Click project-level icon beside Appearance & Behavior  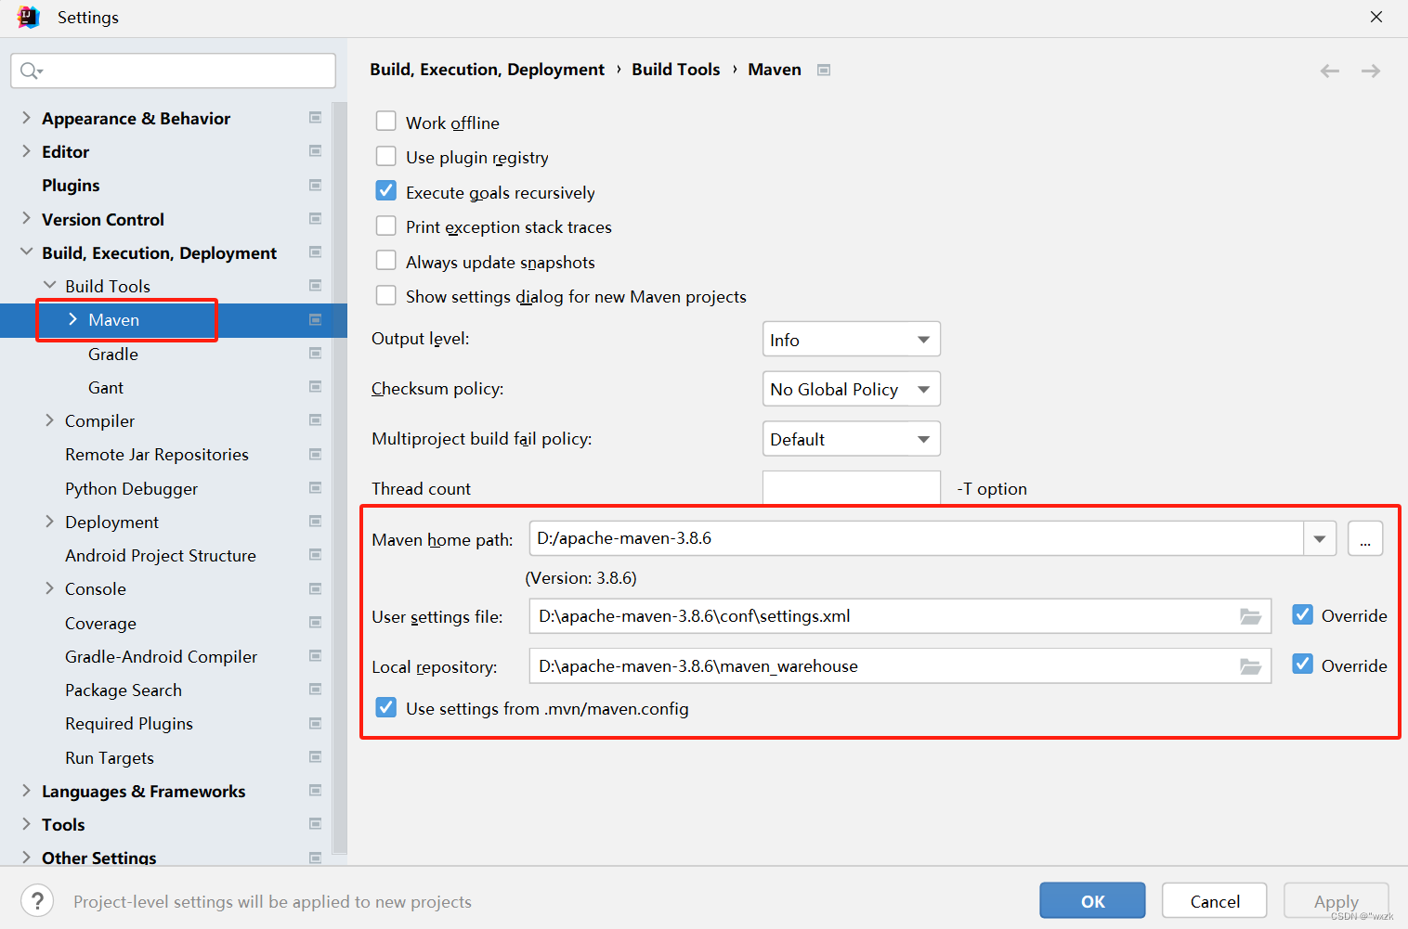(x=316, y=118)
